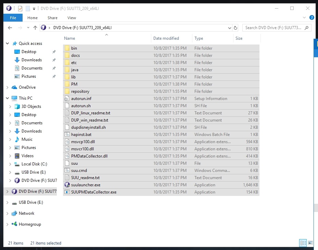Click the Properties quick access toolbar icon
318x250 pixels.
20,9
